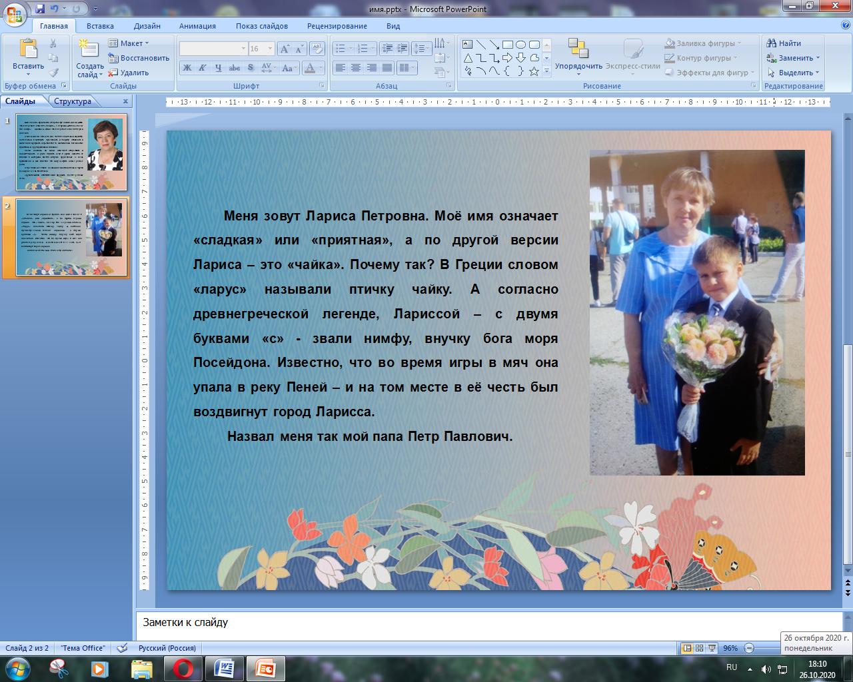Open Word from the Windows taskbar
Viewport: 853px width, 682px height.
(224, 668)
